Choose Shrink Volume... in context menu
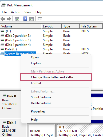This screenshot has height=137, width=103. 56,97
